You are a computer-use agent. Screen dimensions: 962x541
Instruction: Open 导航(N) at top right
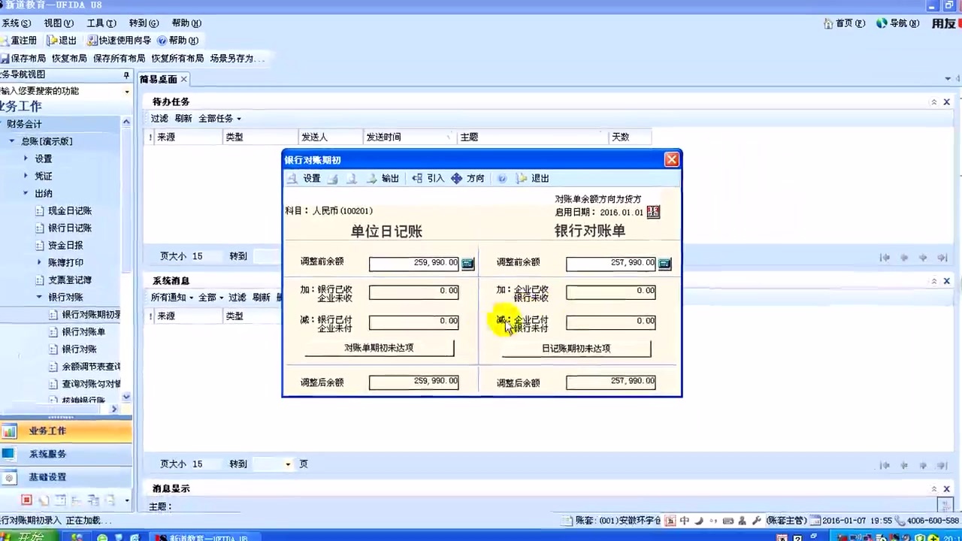coord(897,23)
